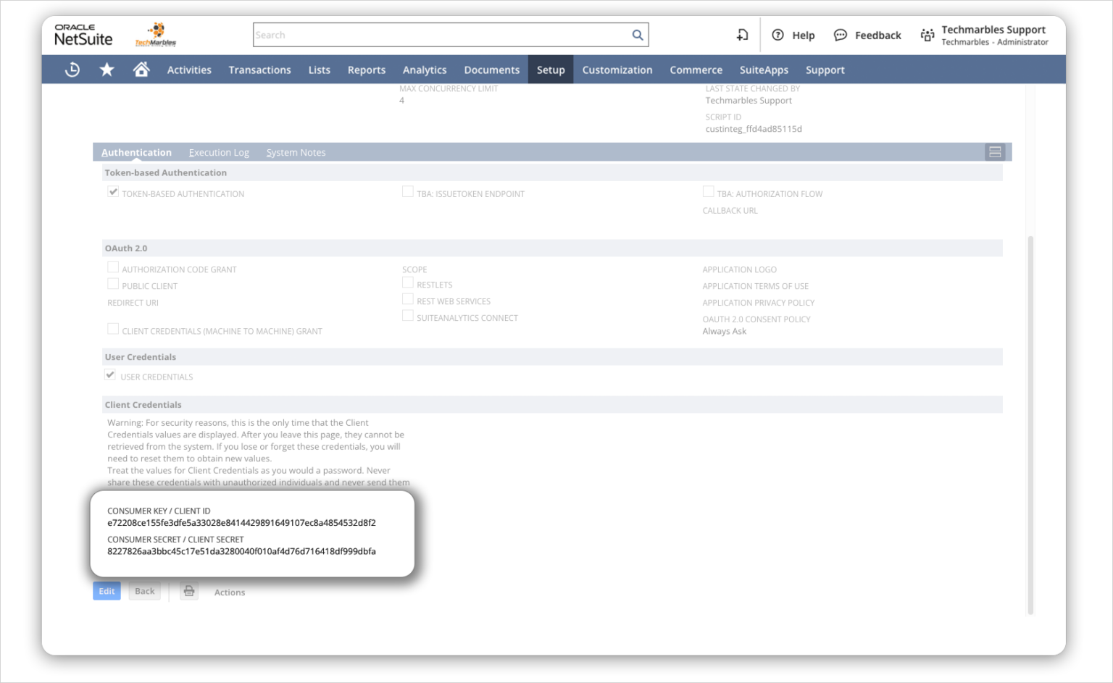This screenshot has width=1113, height=683.
Task: Toggle TBA: Authorization Flow checkbox
Action: click(708, 191)
